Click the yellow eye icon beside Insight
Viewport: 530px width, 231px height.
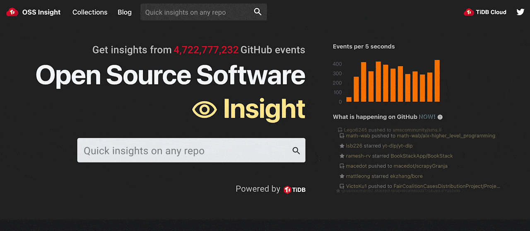205,109
